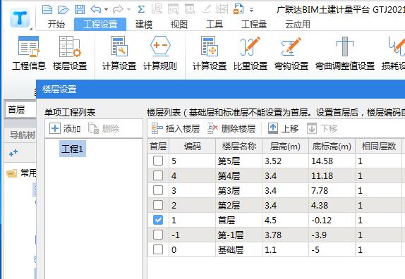Screen dimensions: 405x279
Task: Open the 工具 ribbon tab
Action: [214, 25]
